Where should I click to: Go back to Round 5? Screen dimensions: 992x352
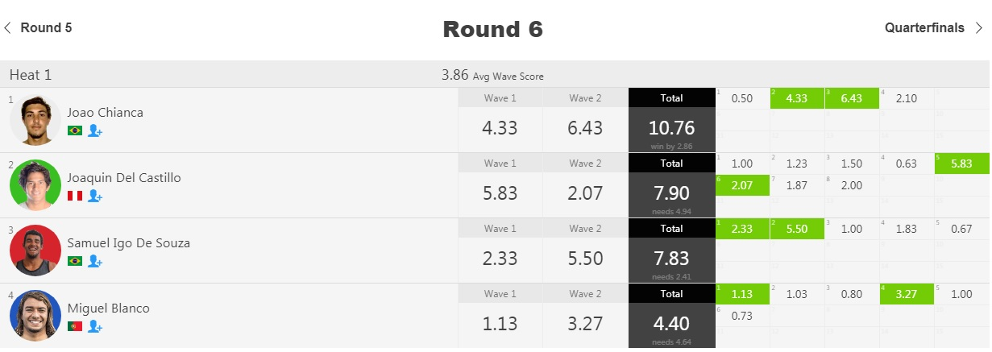coord(46,27)
